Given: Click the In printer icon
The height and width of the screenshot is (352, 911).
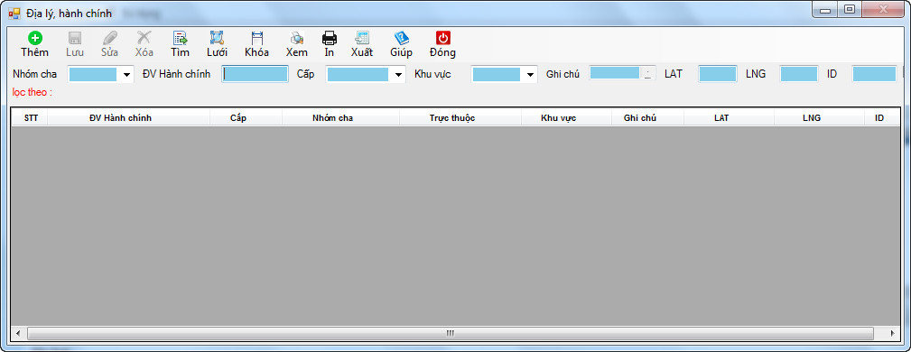Looking at the screenshot, I should (330, 38).
